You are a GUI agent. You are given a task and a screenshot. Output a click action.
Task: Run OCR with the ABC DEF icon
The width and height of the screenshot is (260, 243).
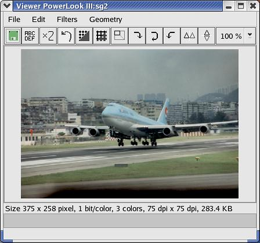coord(30,36)
